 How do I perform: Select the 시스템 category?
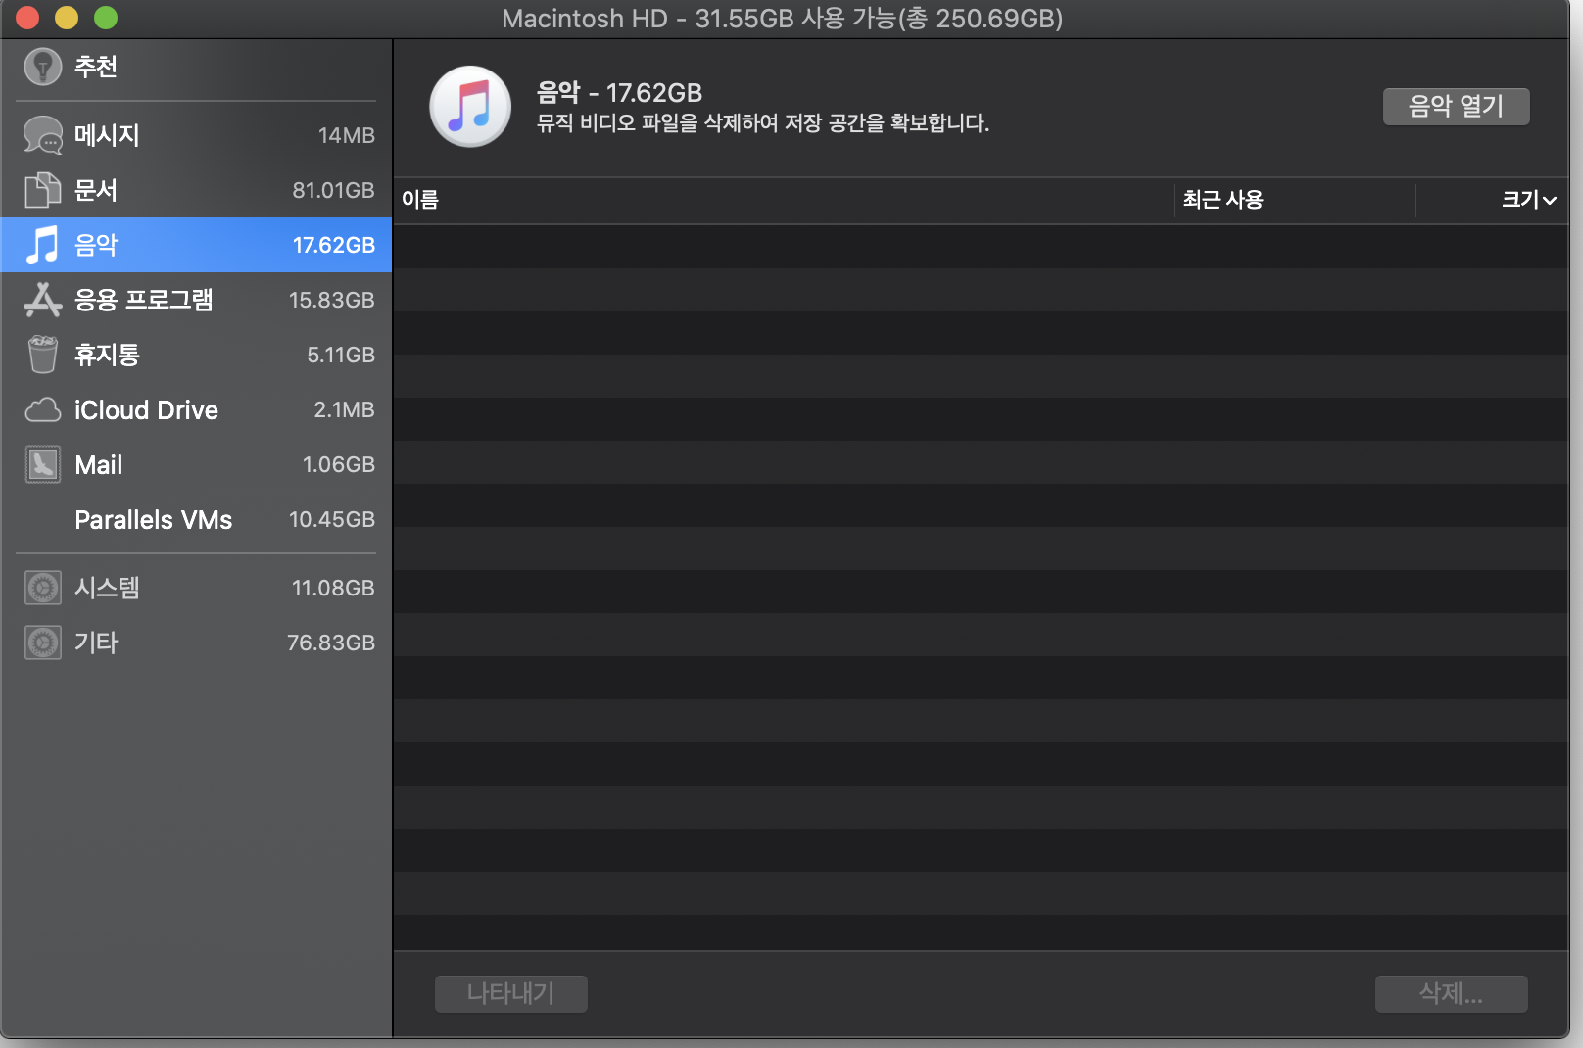108,588
